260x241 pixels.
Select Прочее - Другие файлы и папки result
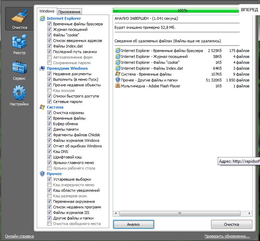coord(182,80)
